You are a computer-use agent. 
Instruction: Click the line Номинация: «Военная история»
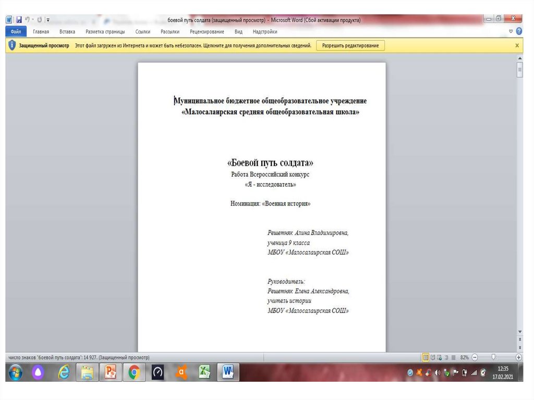(x=270, y=204)
